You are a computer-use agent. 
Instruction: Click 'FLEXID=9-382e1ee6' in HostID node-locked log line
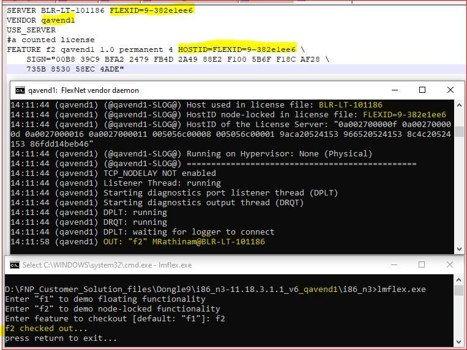405,114
